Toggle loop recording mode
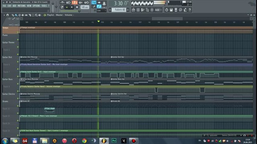The width and height of the screenshot is (257, 144). point(87,2)
